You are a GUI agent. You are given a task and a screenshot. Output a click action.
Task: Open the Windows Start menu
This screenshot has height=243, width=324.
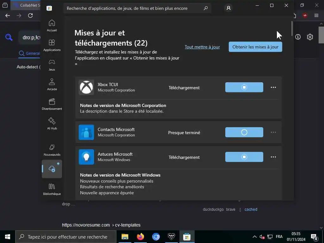[8, 237]
